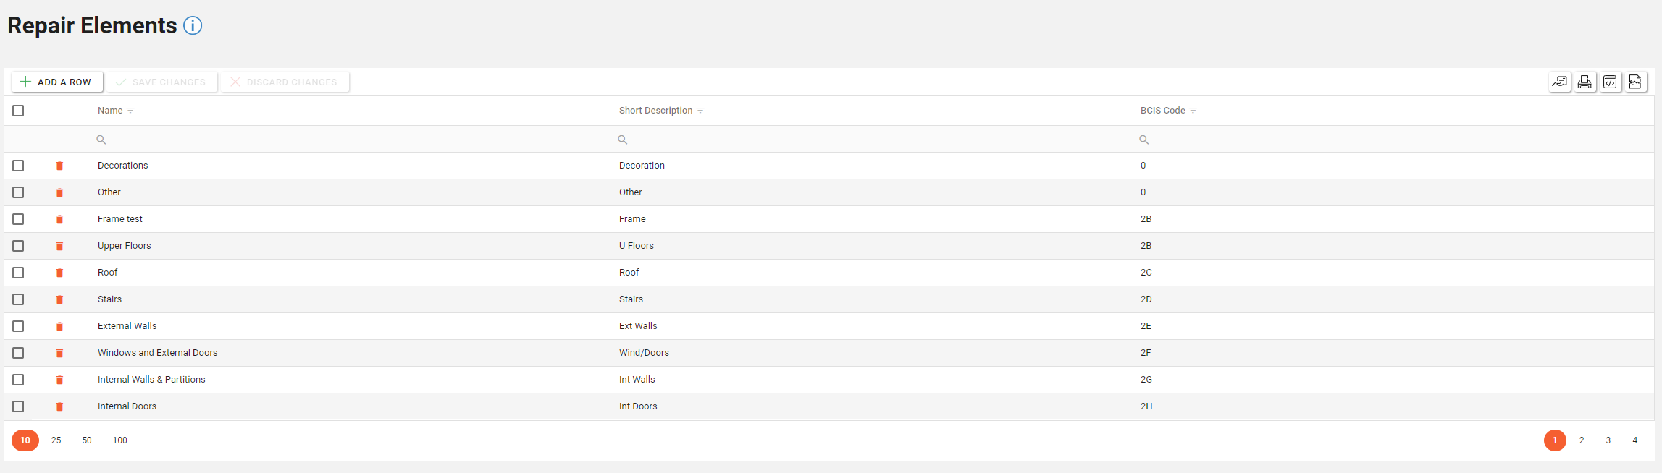Open the BCIS Code column filter
1662x473 pixels.
click(x=1193, y=111)
